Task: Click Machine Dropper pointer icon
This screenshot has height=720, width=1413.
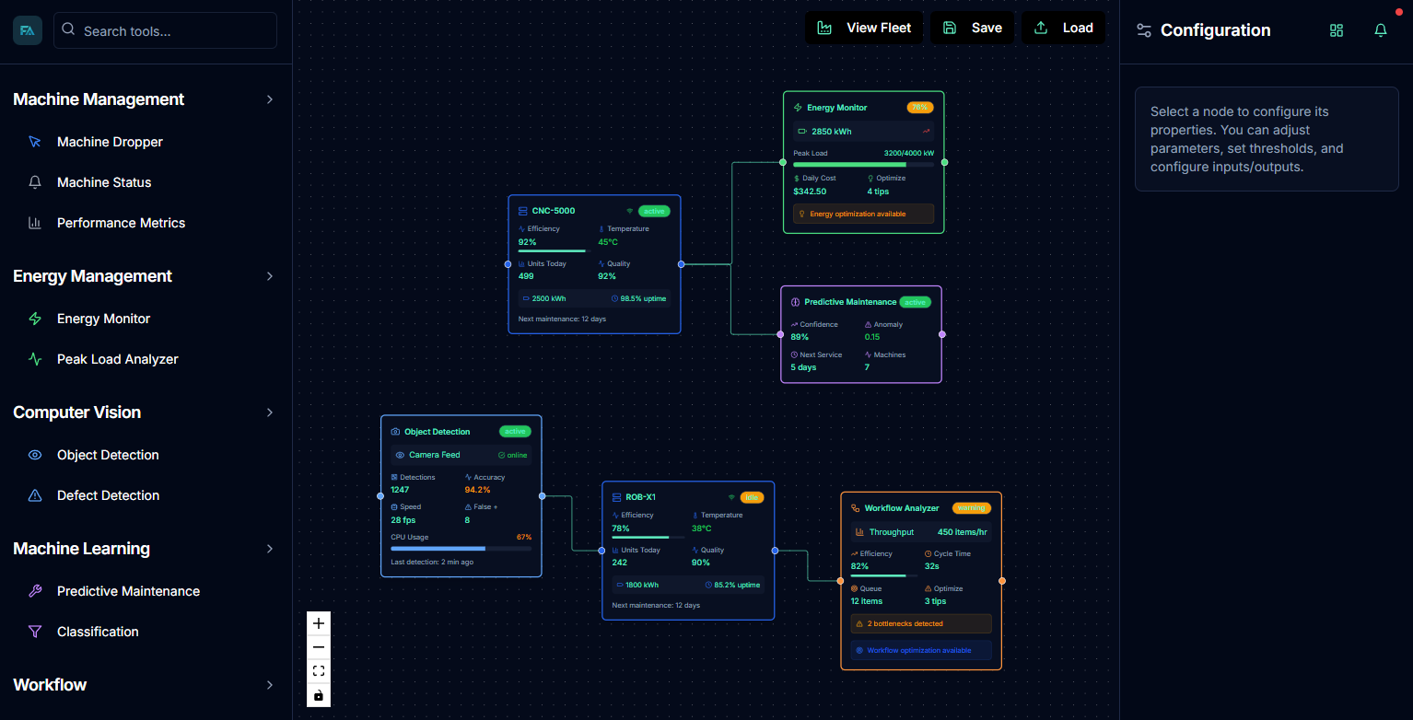Action: [35, 142]
